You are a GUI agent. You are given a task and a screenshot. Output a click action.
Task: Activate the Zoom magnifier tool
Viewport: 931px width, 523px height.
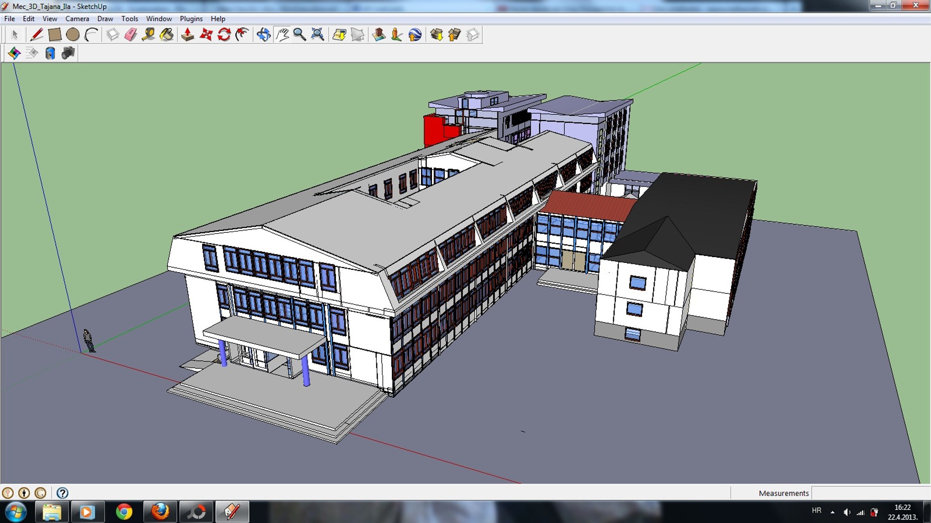click(300, 35)
